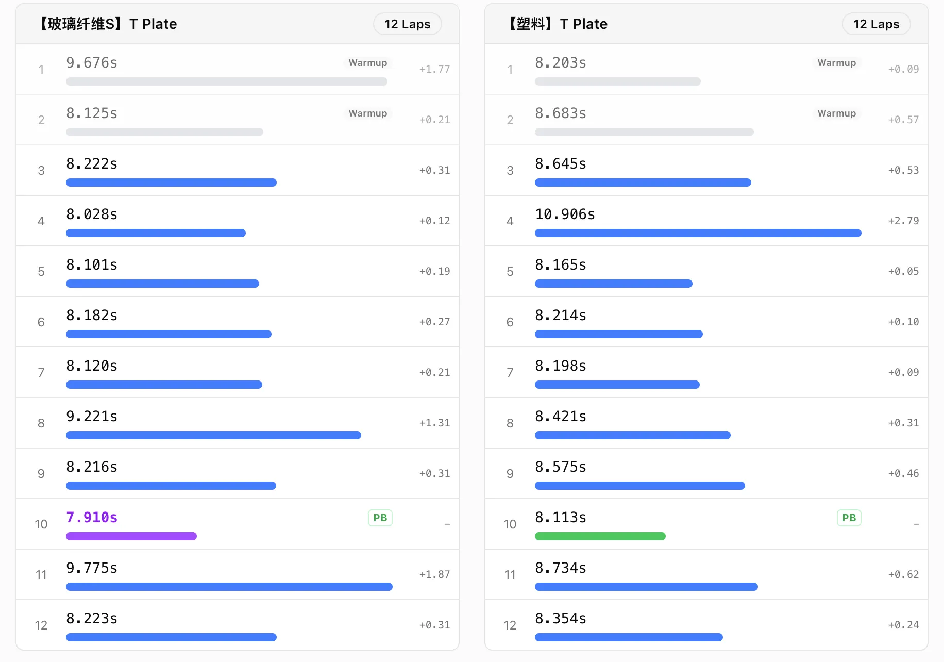Select the 8.354s lap time

pyautogui.click(x=561, y=619)
